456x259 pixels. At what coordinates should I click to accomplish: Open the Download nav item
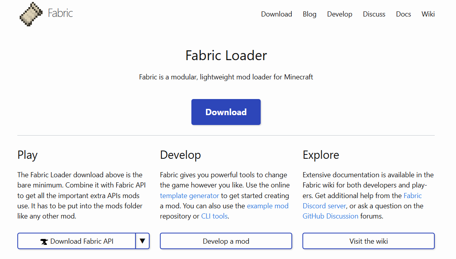coord(276,14)
